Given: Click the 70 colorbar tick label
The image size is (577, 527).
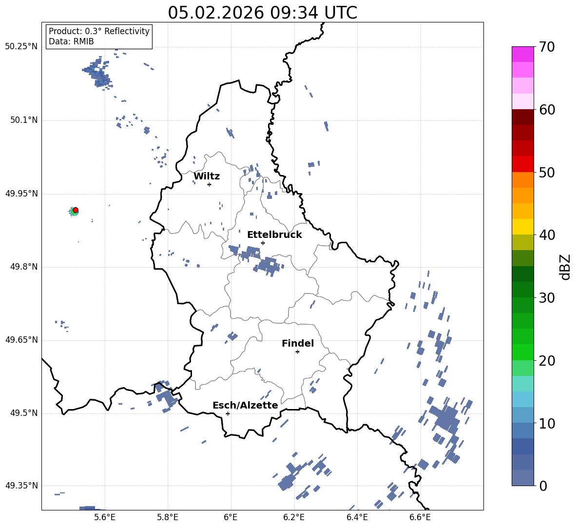Looking at the screenshot, I should coord(547,47).
